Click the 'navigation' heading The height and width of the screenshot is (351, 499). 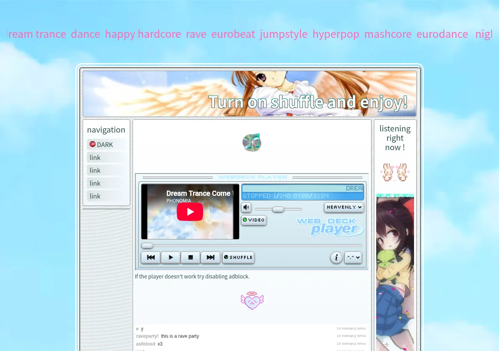[106, 129]
